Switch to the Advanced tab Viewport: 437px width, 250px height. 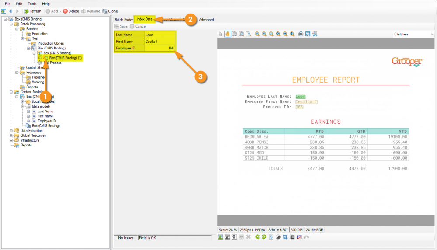[x=206, y=20]
